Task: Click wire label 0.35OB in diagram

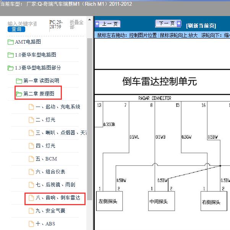Action: [109, 125]
